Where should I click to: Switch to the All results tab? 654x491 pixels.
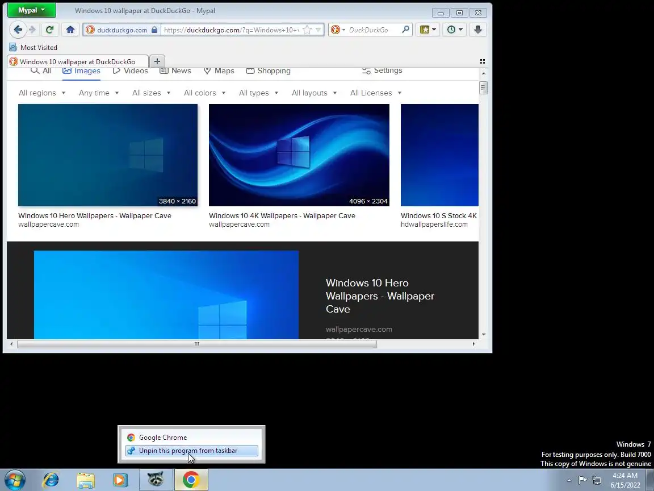41,70
